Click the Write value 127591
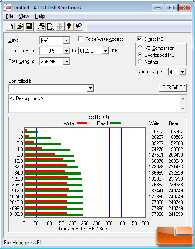Image resolution: width=195 pixels, height=249 pixels. click(x=156, y=155)
